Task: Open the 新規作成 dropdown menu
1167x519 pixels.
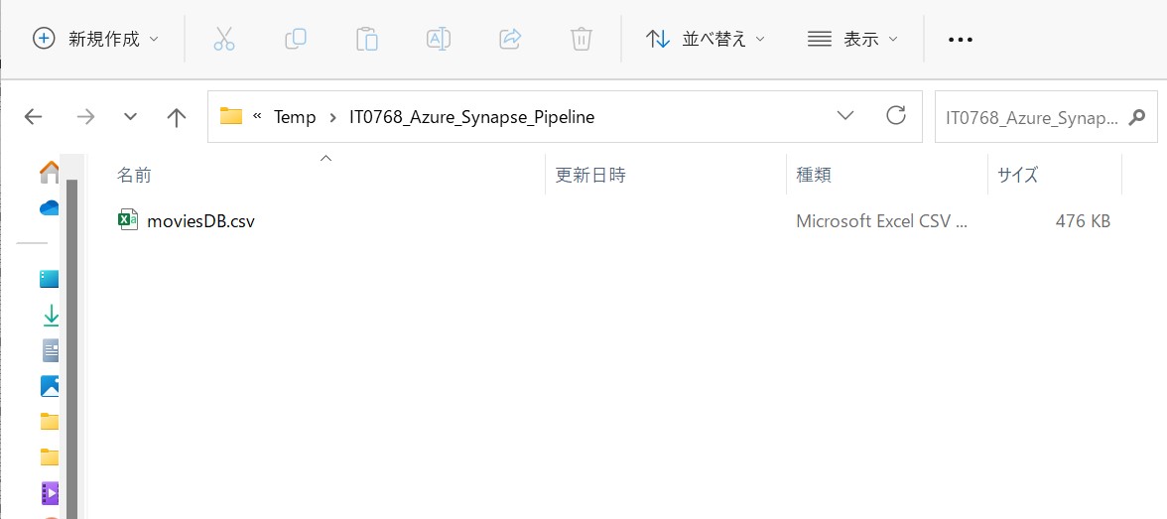Action: (x=96, y=39)
